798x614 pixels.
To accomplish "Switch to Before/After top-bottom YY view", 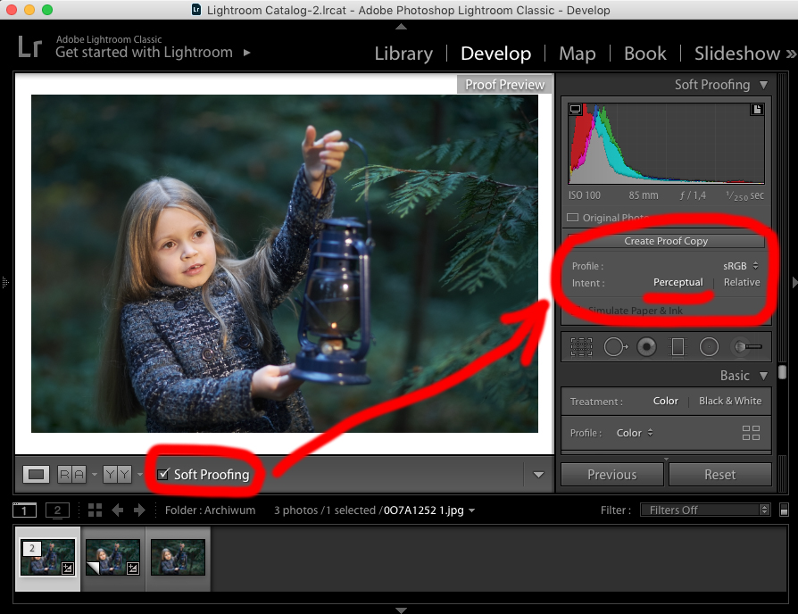I will tap(118, 475).
